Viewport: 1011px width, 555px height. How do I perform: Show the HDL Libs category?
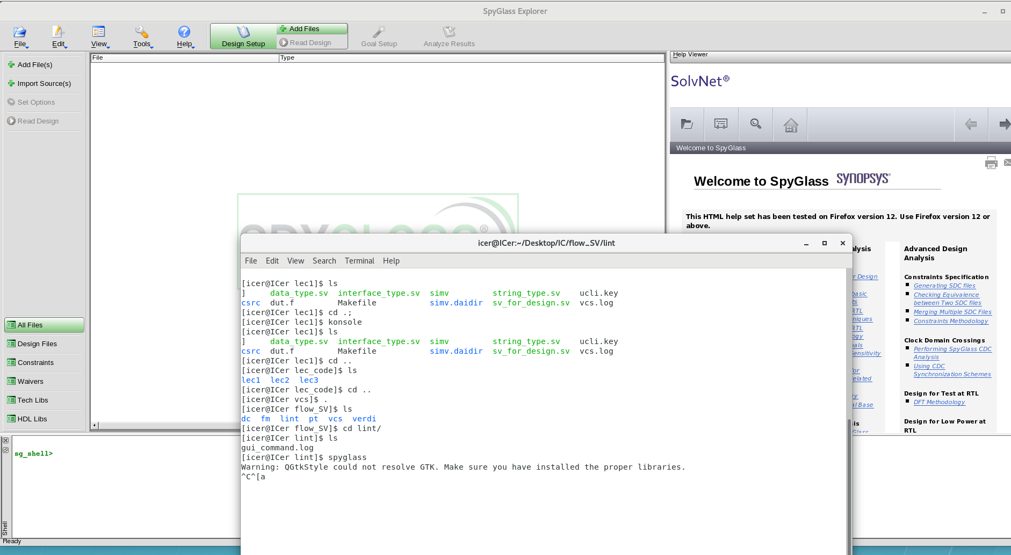point(44,419)
